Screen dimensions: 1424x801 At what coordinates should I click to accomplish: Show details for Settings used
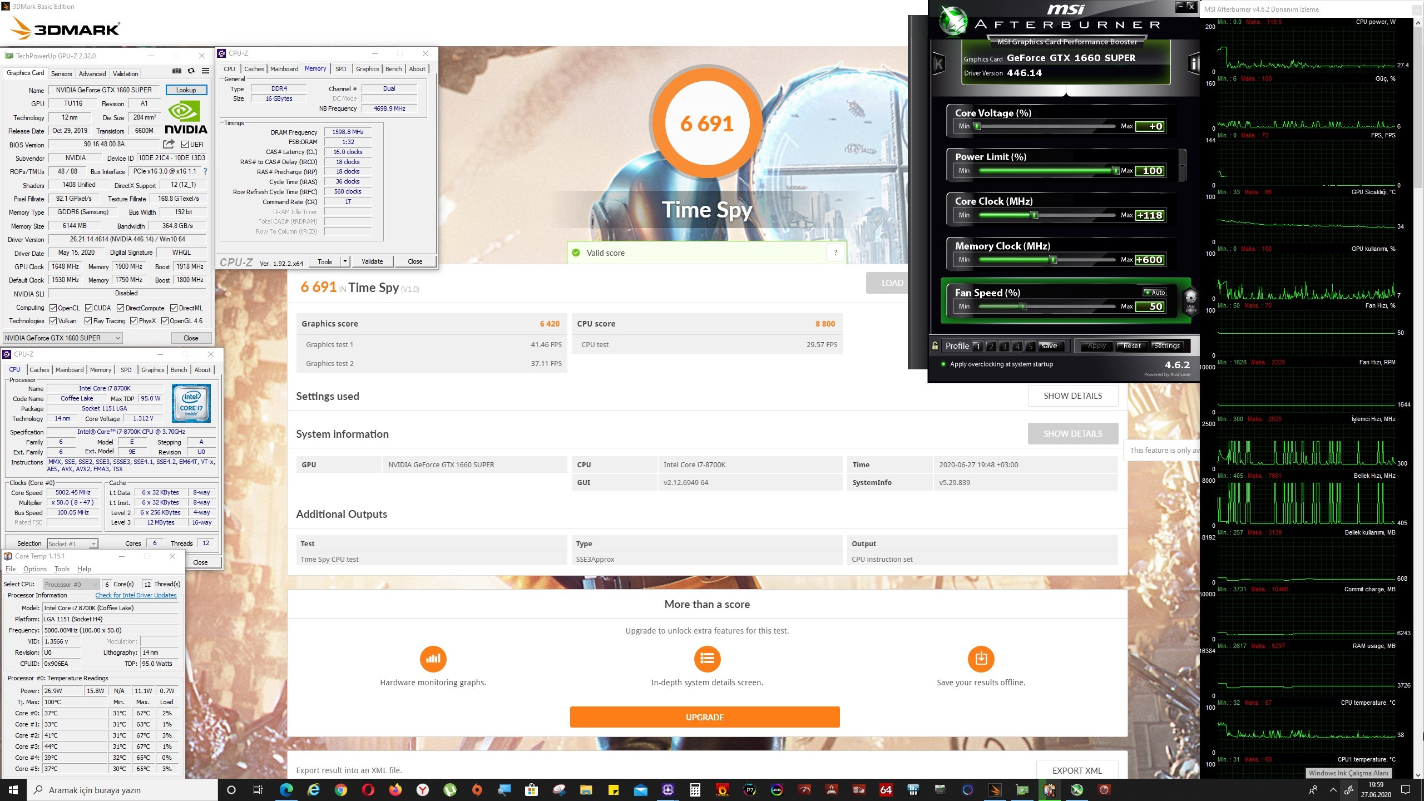click(x=1072, y=395)
